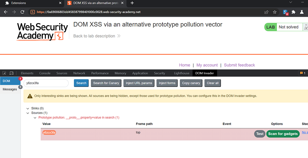Click Scan for gadgets button

[x=283, y=134]
